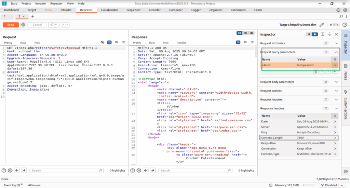Viewport: 350px width, 188px height.
Task: Open back history dropdown arrow
Action: tap(56, 25)
